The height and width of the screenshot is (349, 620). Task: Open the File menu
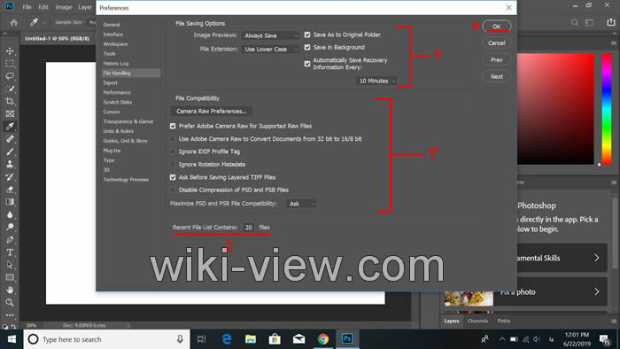[x=27, y=7]
